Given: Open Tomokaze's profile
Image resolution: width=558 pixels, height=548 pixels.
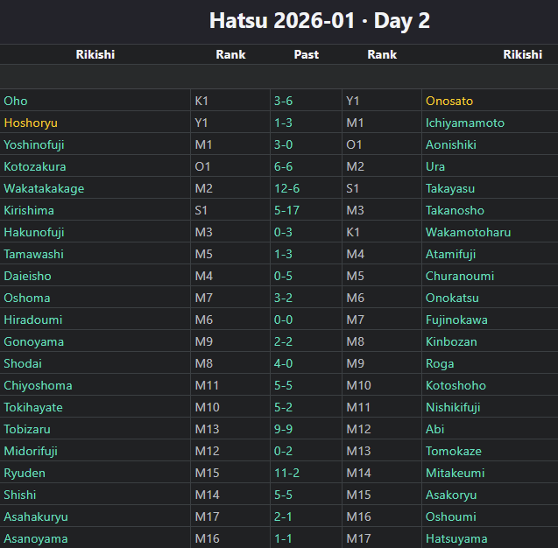Looking at the screenshot, I should (x=454, y=452).
